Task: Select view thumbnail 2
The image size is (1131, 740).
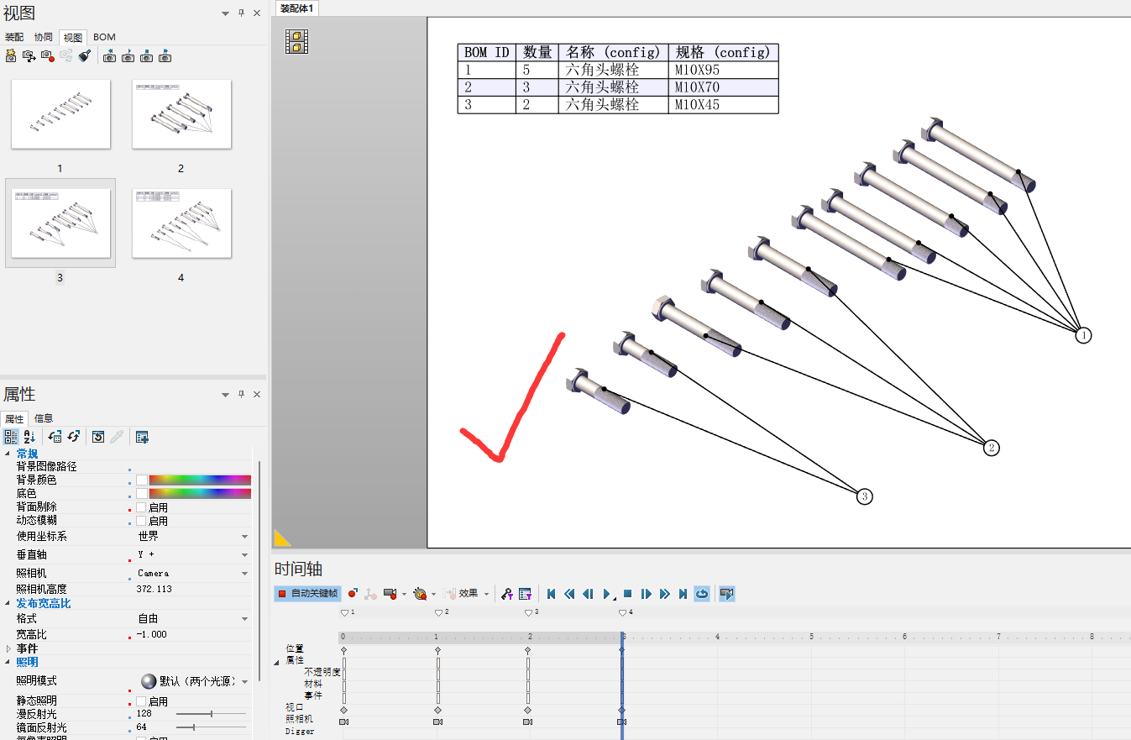Action: pos(181,114)
